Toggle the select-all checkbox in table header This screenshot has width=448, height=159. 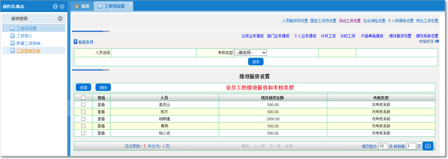tap(83, 98)
